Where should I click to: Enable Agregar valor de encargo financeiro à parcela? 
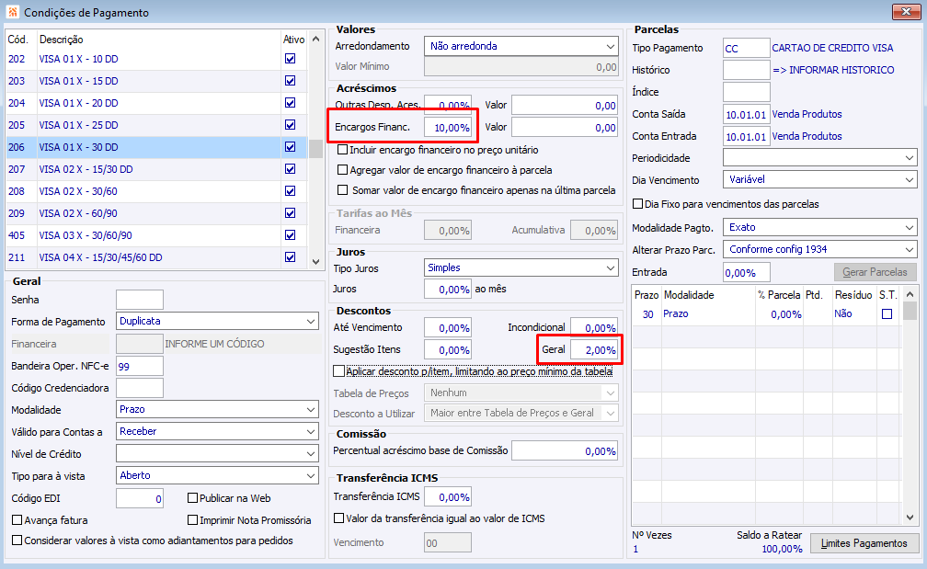click(x=343, y=170)
